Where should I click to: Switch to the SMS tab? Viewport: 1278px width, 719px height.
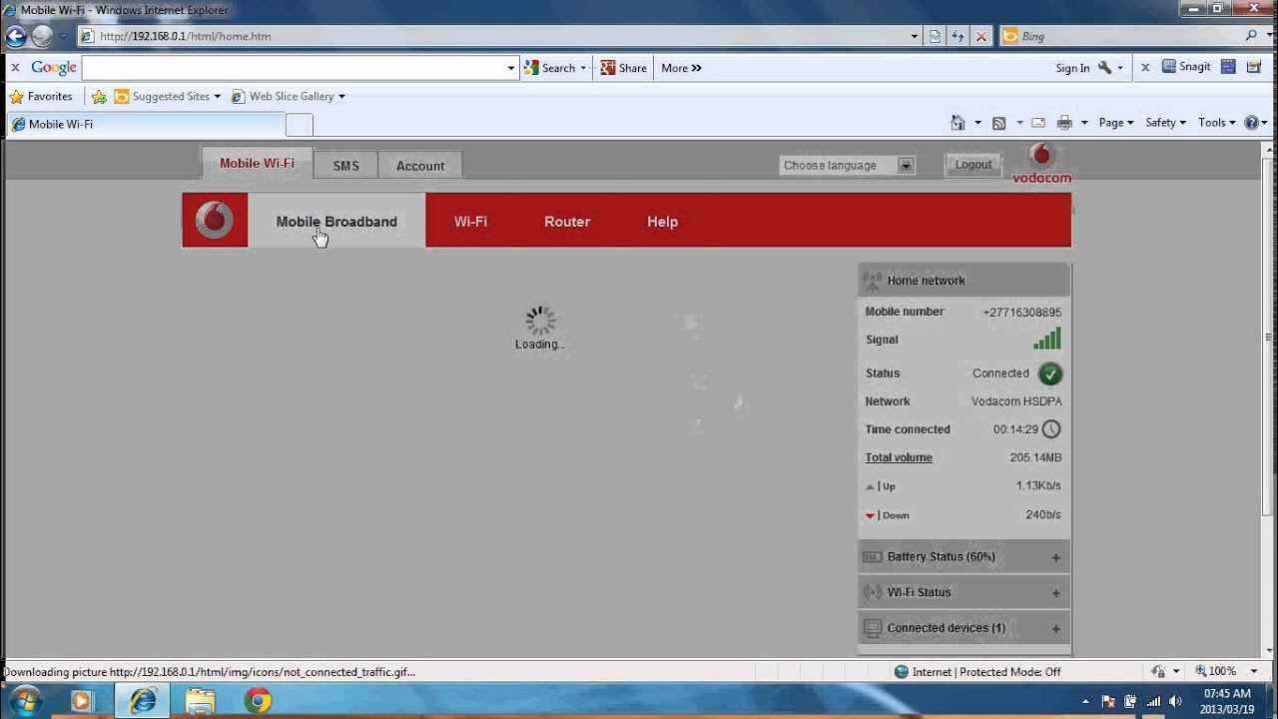(345, 166)
